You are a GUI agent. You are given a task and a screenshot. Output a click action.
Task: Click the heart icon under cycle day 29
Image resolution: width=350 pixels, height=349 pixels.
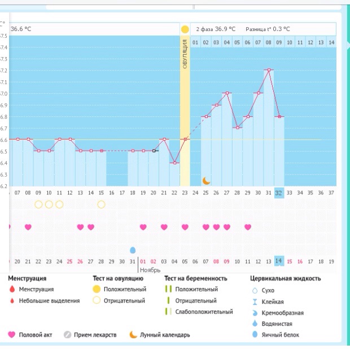(x=248, y=227)
